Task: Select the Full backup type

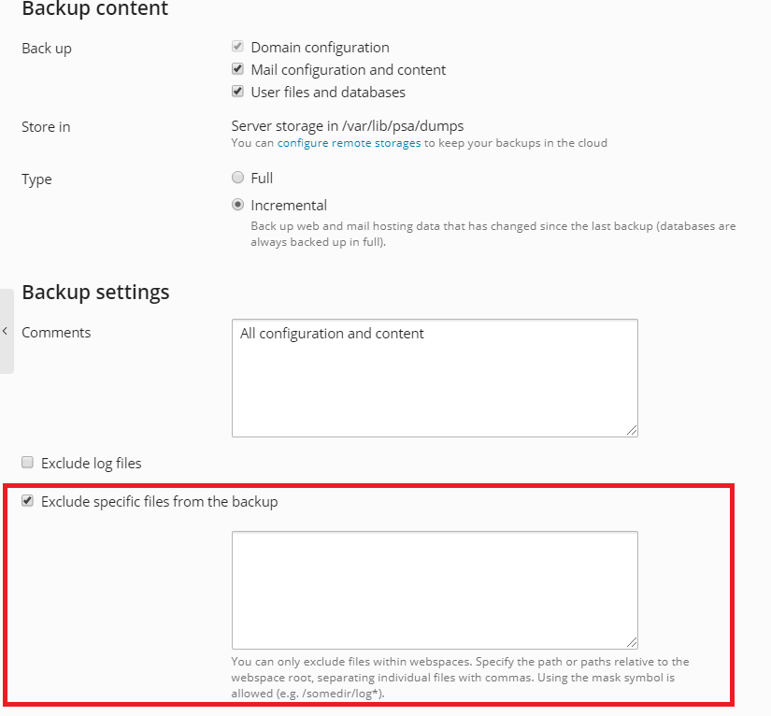Action: (238, 178)
